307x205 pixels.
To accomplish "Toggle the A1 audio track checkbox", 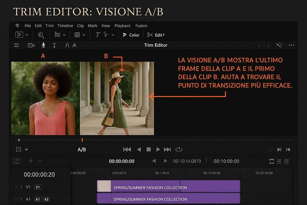I will 16,199.
